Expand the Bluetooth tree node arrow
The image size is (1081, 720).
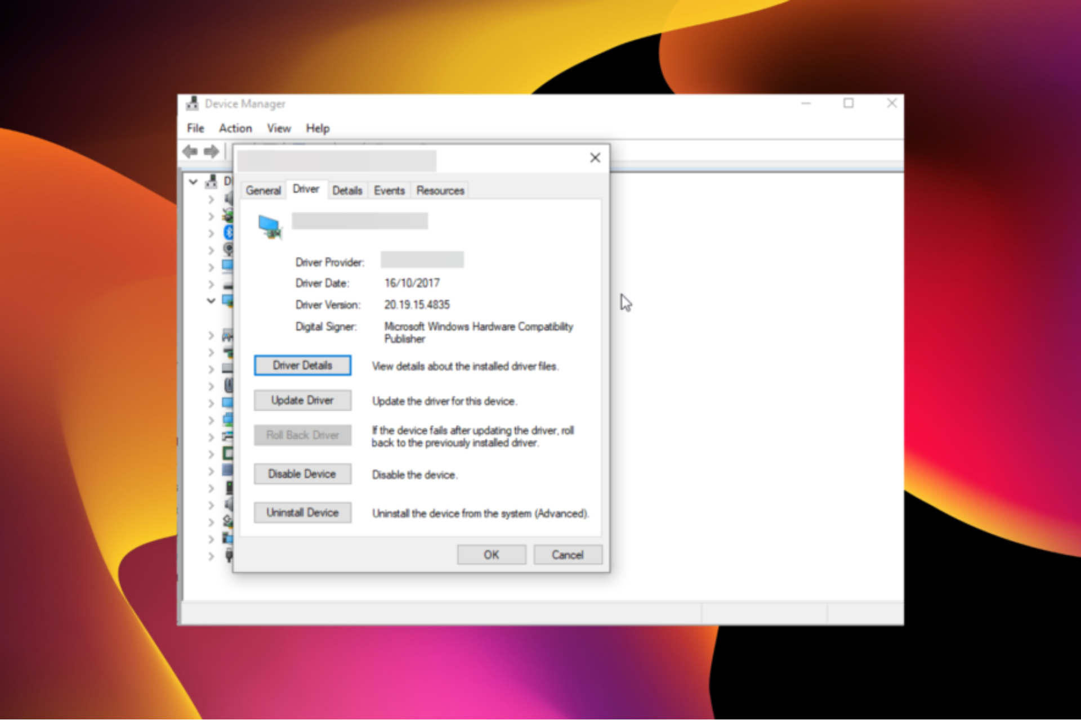tap(211, 233)
